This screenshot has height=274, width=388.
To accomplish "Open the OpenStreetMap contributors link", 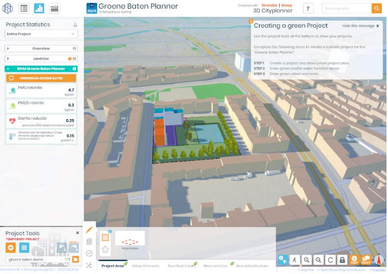I will (x=341, y=270).
